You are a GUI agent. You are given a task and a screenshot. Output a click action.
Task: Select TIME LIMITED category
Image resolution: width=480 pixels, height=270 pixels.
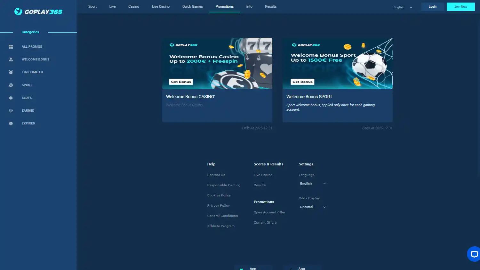pos(32,72)
